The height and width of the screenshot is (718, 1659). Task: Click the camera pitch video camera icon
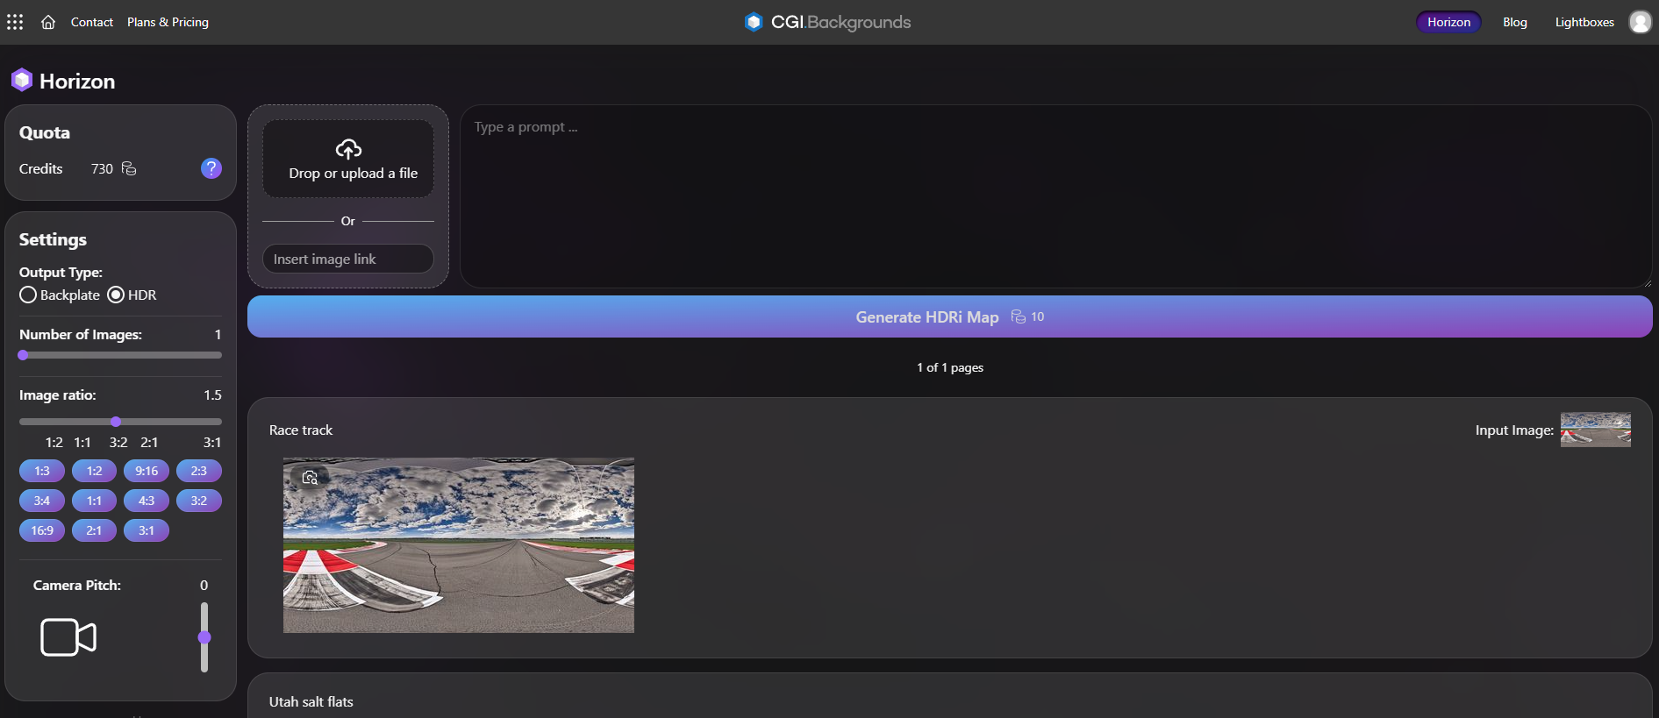pos(68,637)
